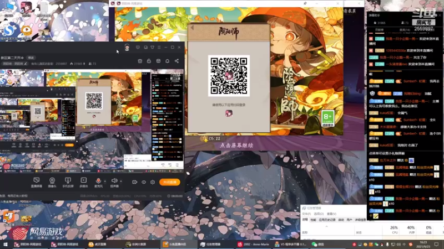Click the taskbar clock showing 16:23

click(x=423, y=245)
